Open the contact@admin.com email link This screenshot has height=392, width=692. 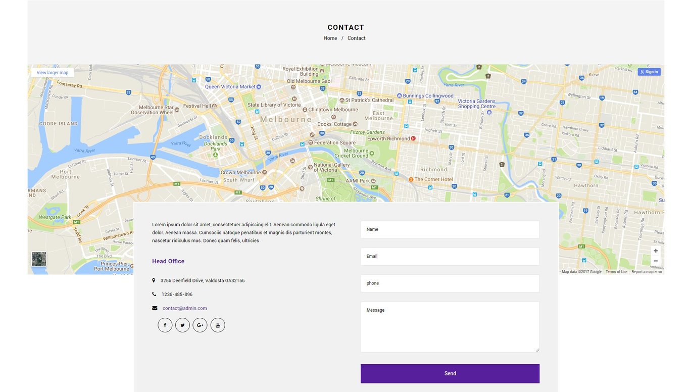tap(185, 308)
